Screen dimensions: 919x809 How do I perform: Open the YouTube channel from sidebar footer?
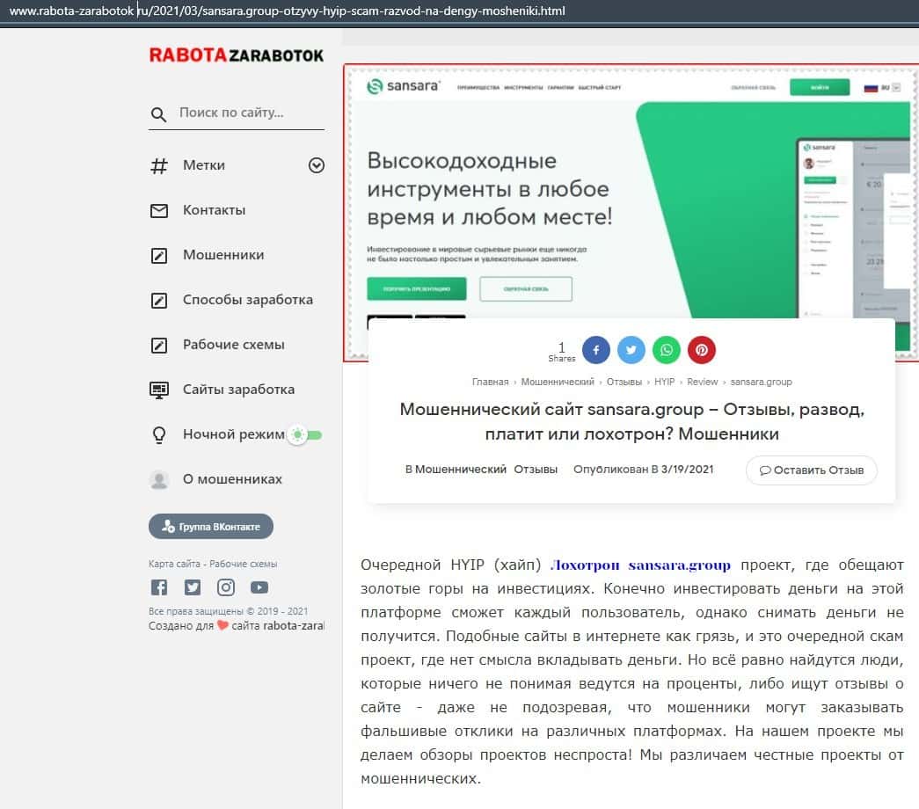(259, 587)
